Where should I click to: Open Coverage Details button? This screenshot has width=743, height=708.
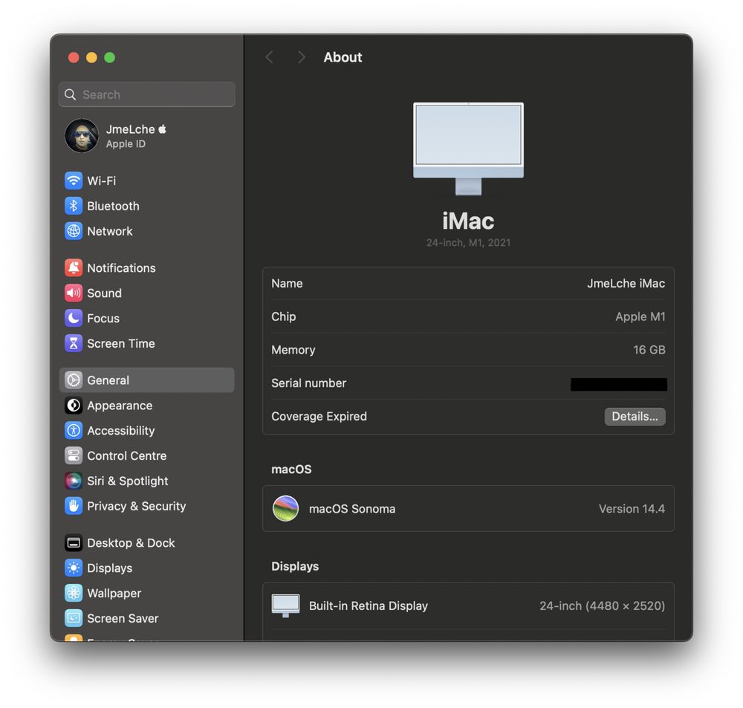pos(635,417)
